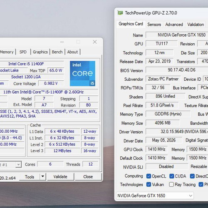Click the Release Date value Apr 23, 2019
The image size is (208, 208).
coord(159,61)
